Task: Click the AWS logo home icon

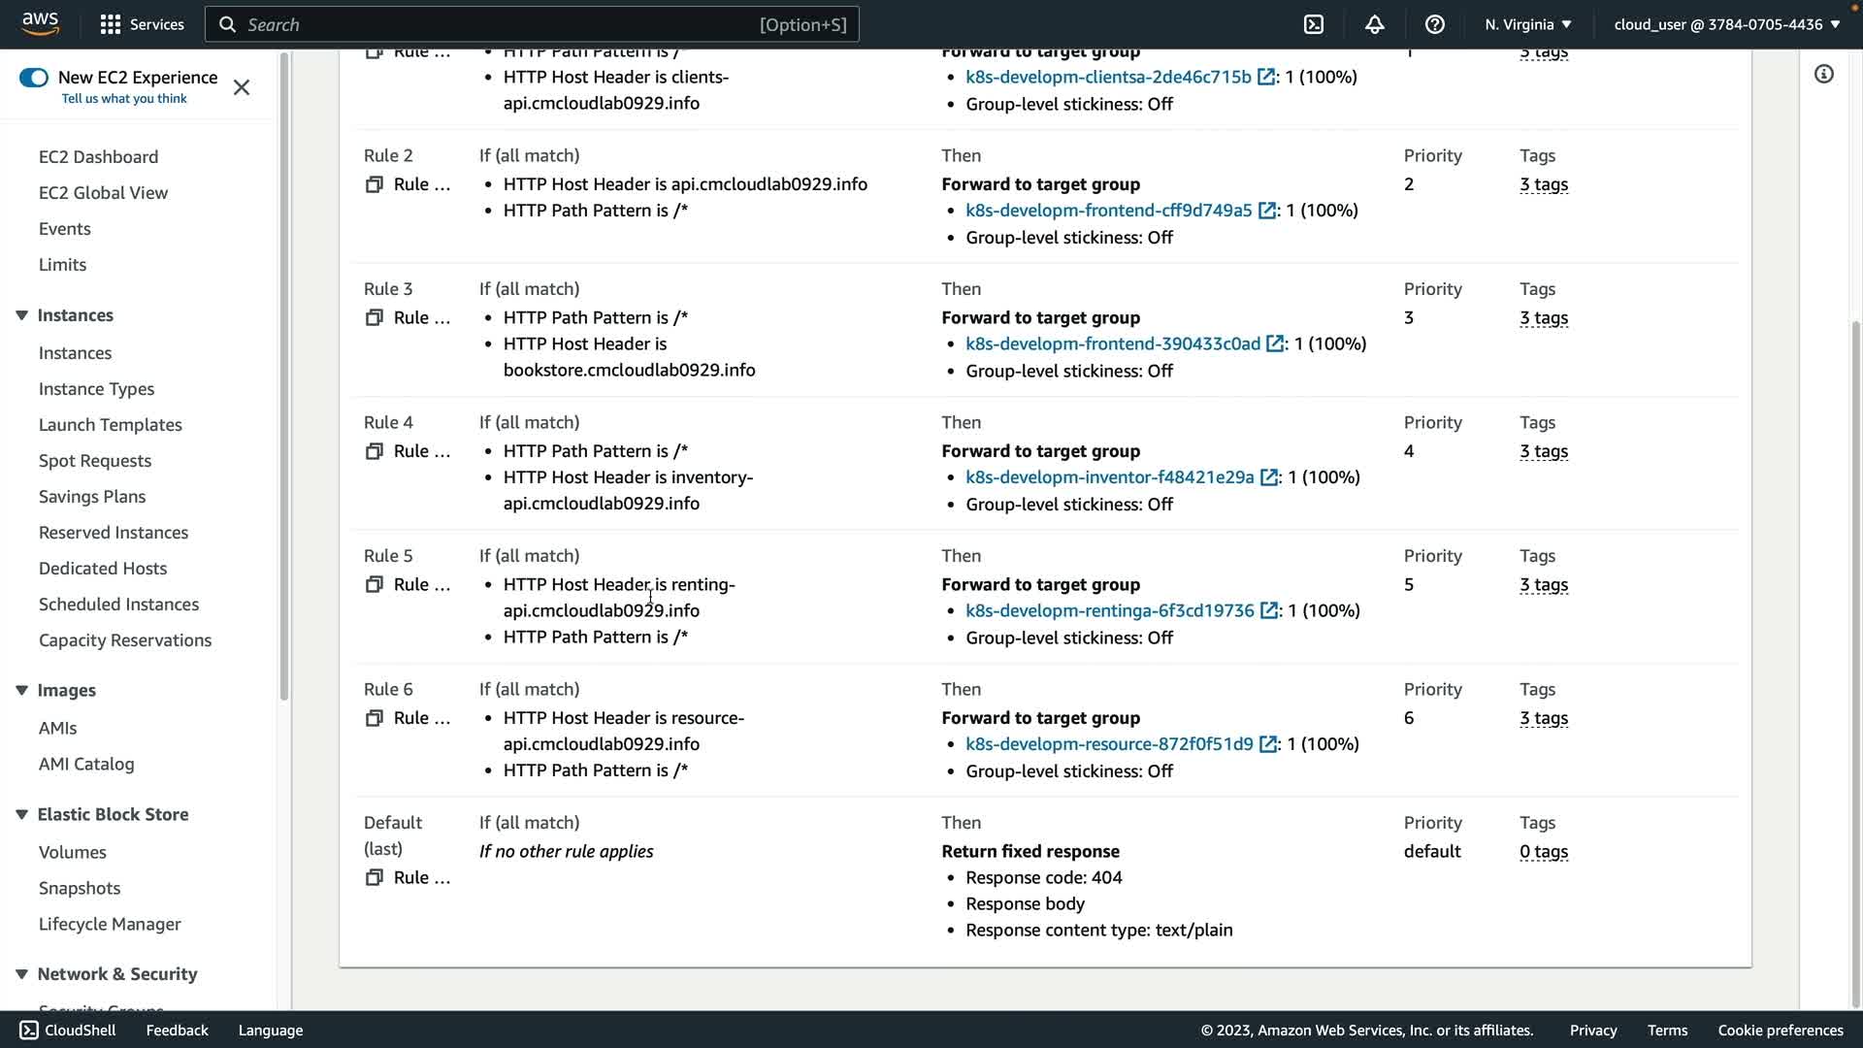Action: [40, 23]
